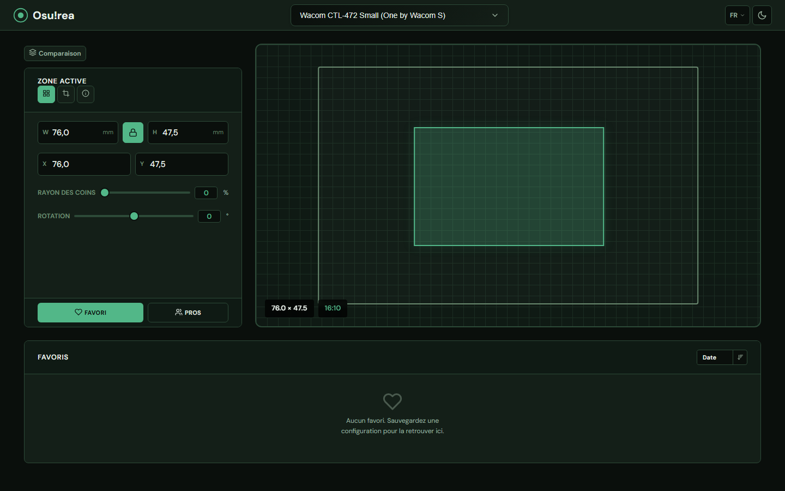The height and width of the screenshot is (491, 785).
Task: Toggle the 76.0 × 47.5 dimensions badge
Action: 289,308
